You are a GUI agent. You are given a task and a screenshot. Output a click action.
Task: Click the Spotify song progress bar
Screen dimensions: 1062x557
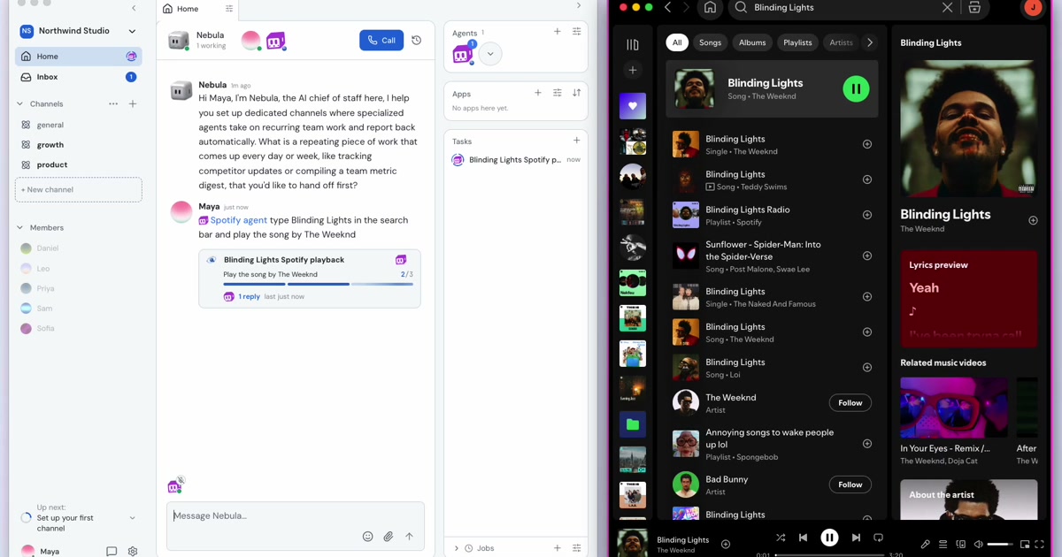[830, 555]
